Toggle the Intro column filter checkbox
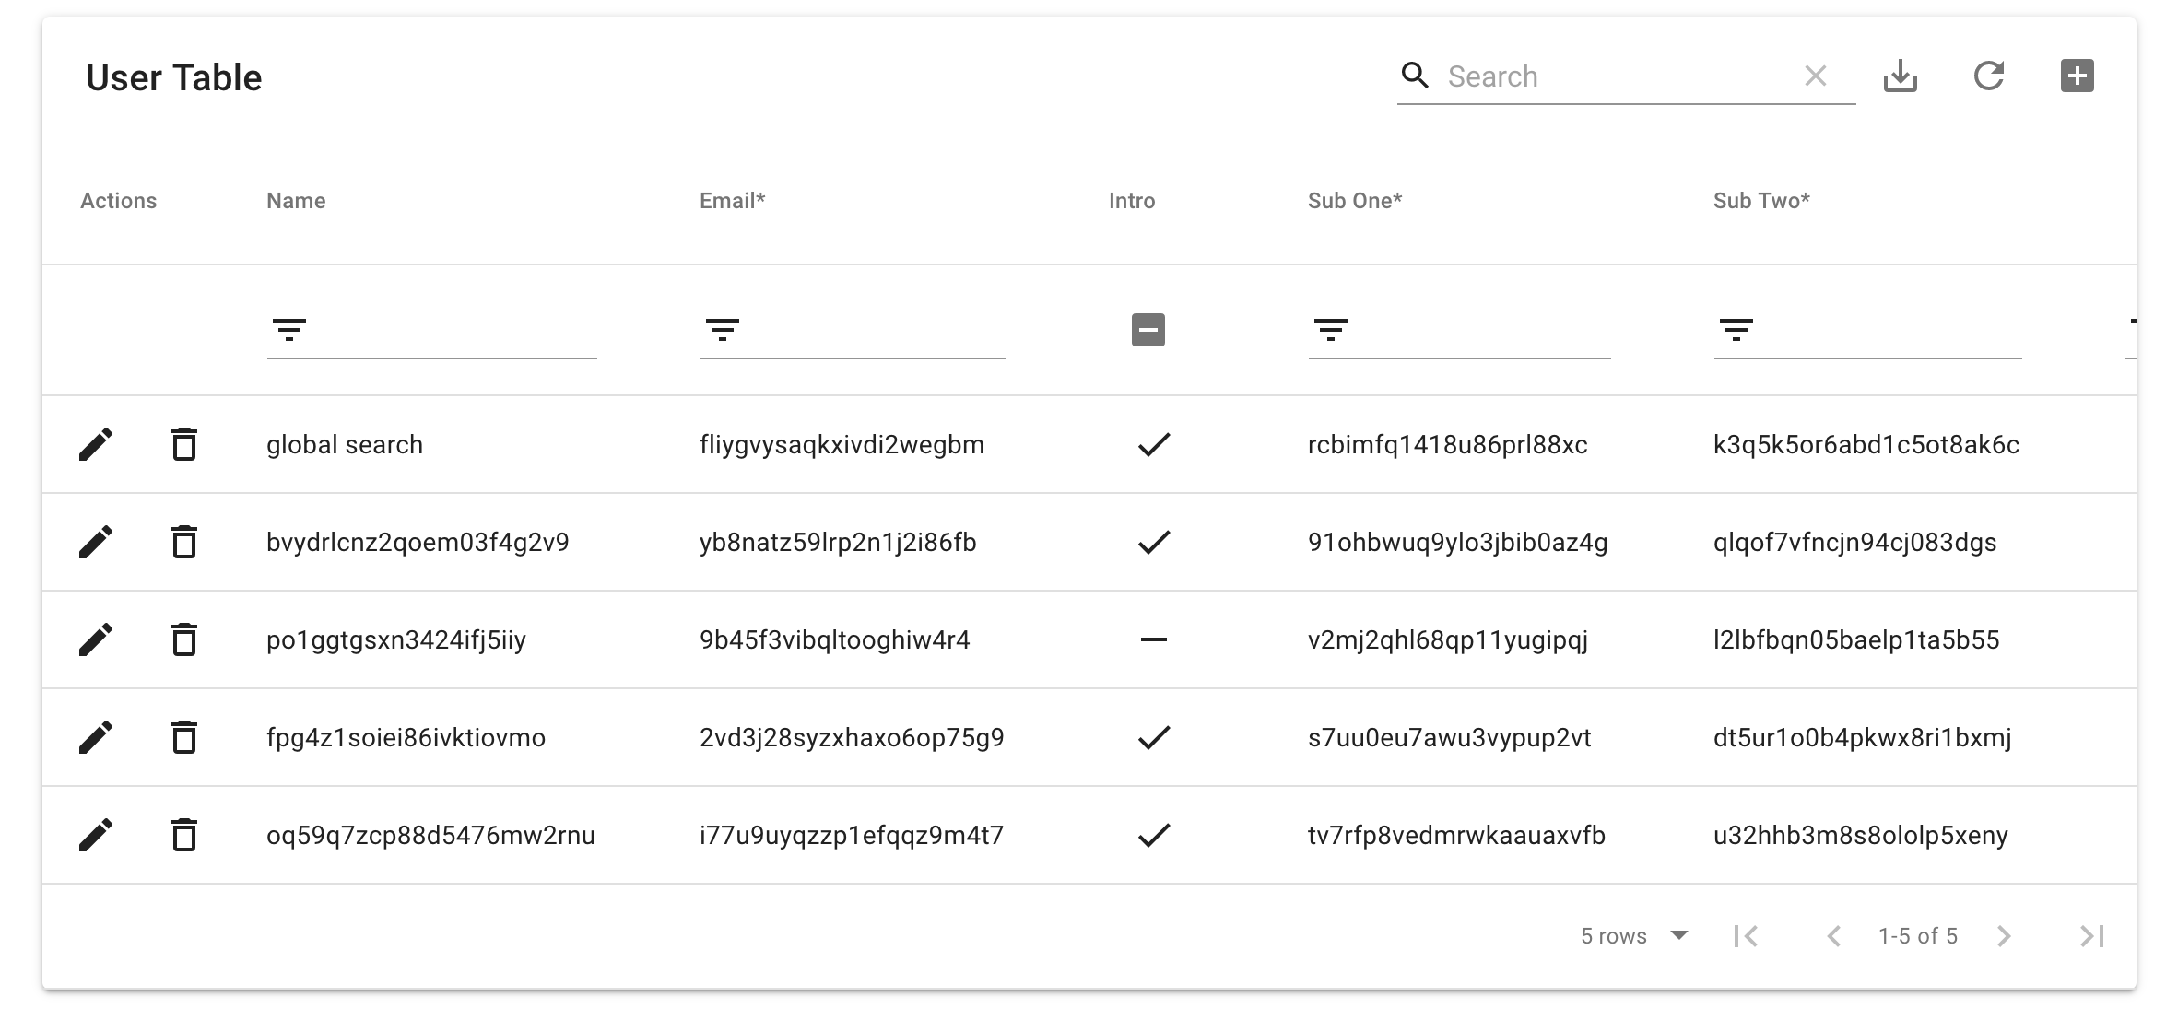 [1148, 330]
